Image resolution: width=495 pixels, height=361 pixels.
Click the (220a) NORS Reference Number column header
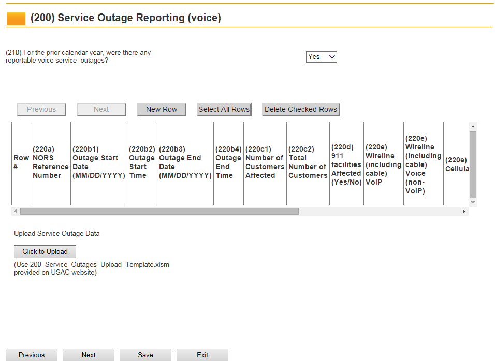tap(51, 162)
